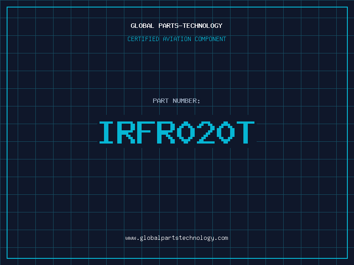Select the word GLOBAL in the heading
Screen dimensions: 354x265
[x=142, y=26]
